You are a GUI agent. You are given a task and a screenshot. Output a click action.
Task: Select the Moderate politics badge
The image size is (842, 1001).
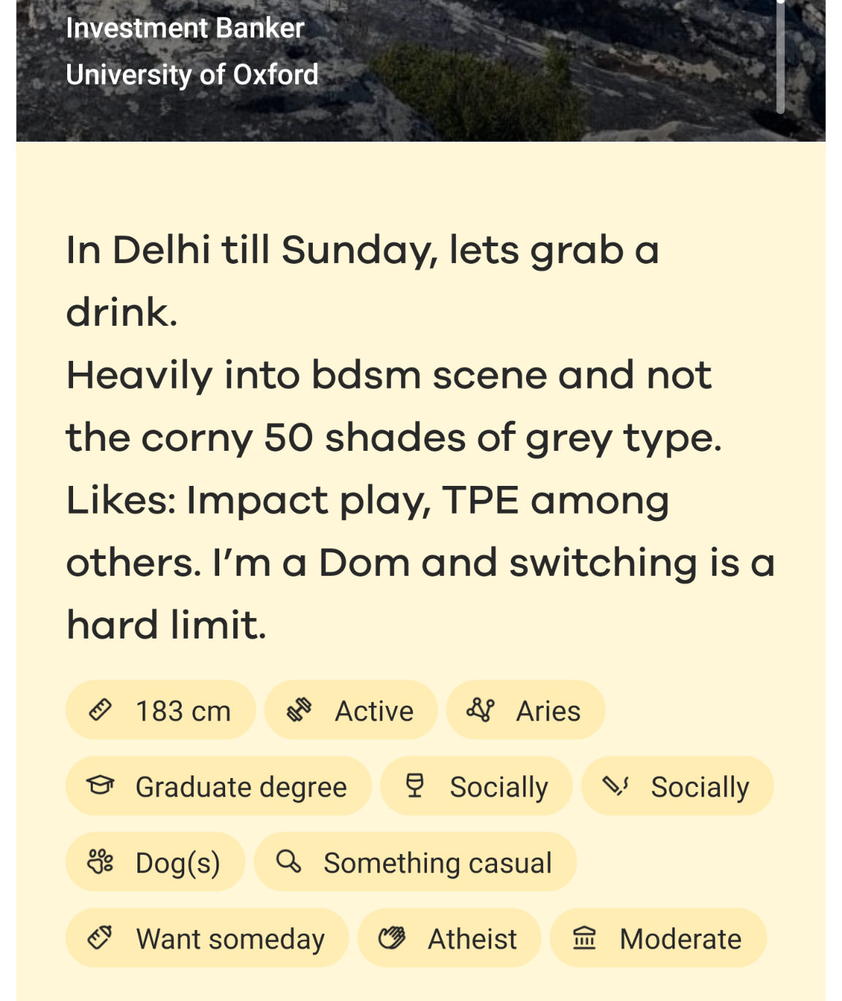pyautogui.click(x=658, y=938)
